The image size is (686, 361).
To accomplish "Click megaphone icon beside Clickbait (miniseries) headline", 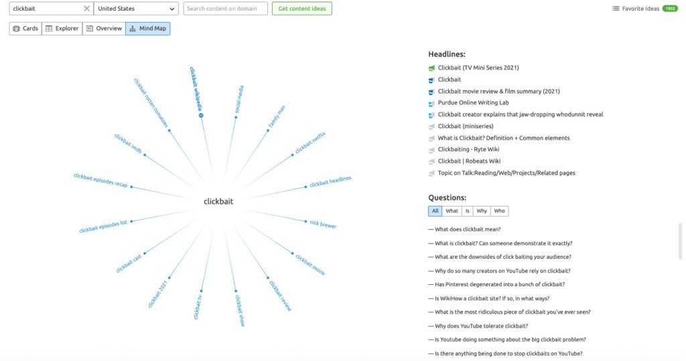I will (x=432, y=126).
